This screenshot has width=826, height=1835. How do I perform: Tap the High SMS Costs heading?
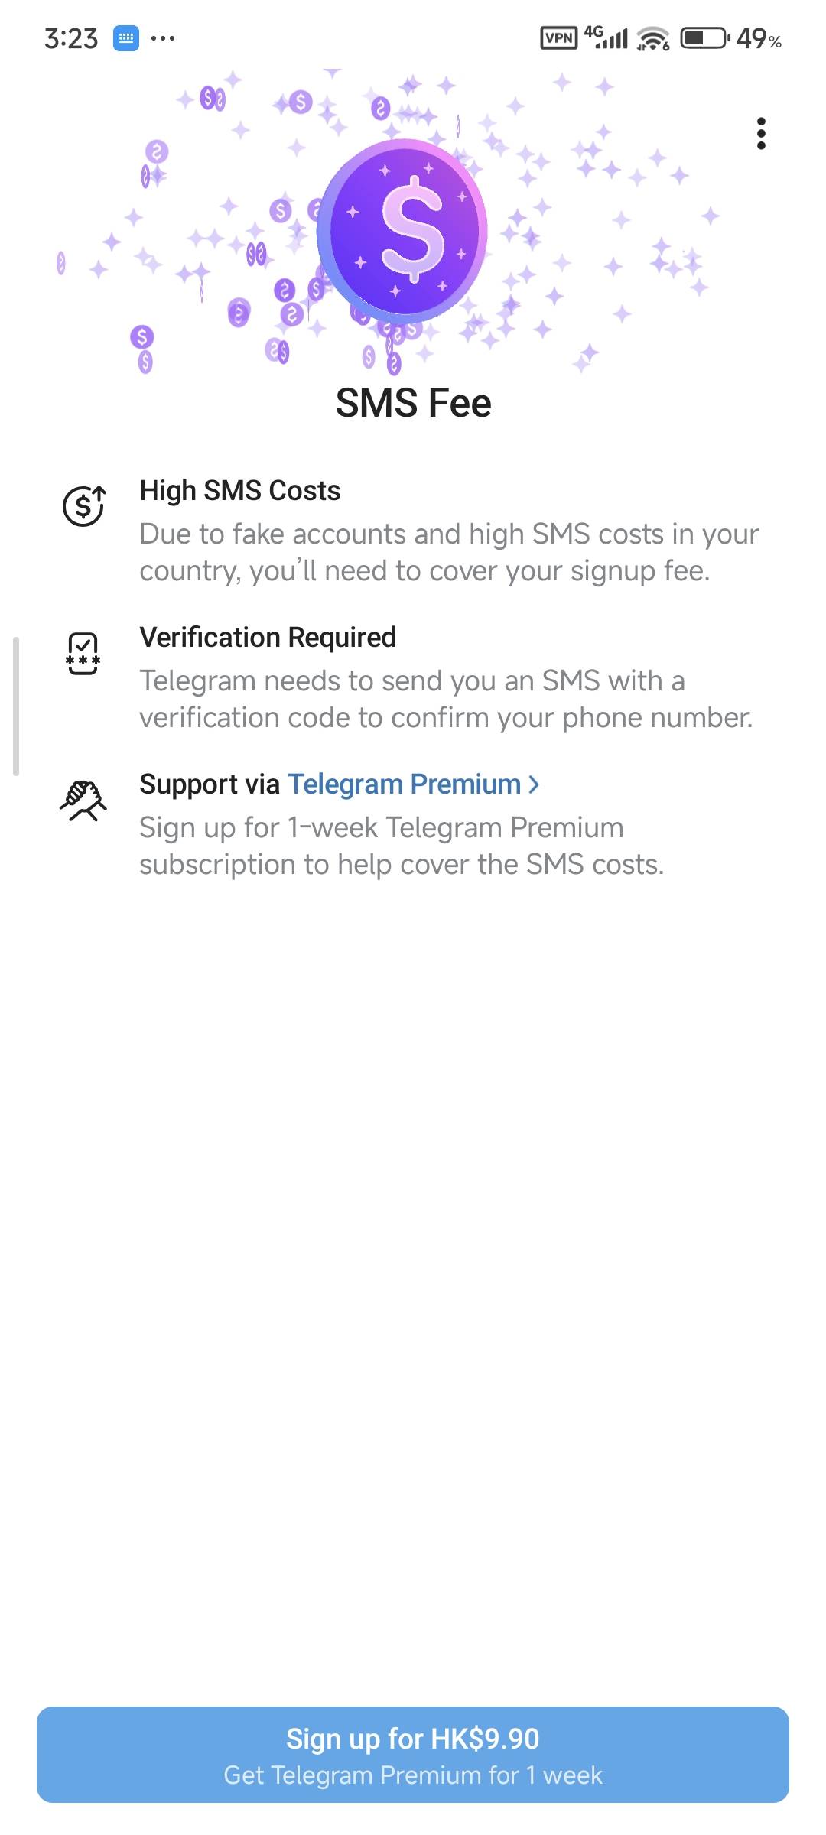point(239,491)
